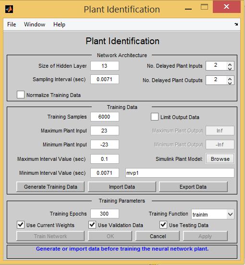Click the Import Data button
The height and width of the screenshot is (265, 245).
tap(122, 187)
